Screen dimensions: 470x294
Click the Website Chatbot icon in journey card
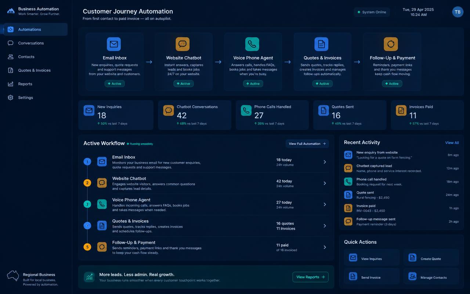(182, 44)
